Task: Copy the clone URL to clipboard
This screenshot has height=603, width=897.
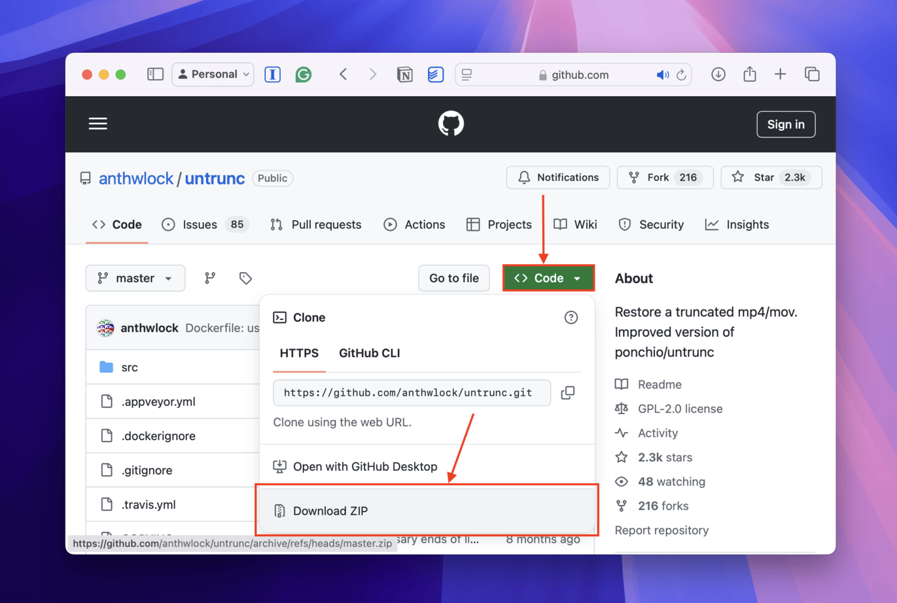Action: coord(567,392)
